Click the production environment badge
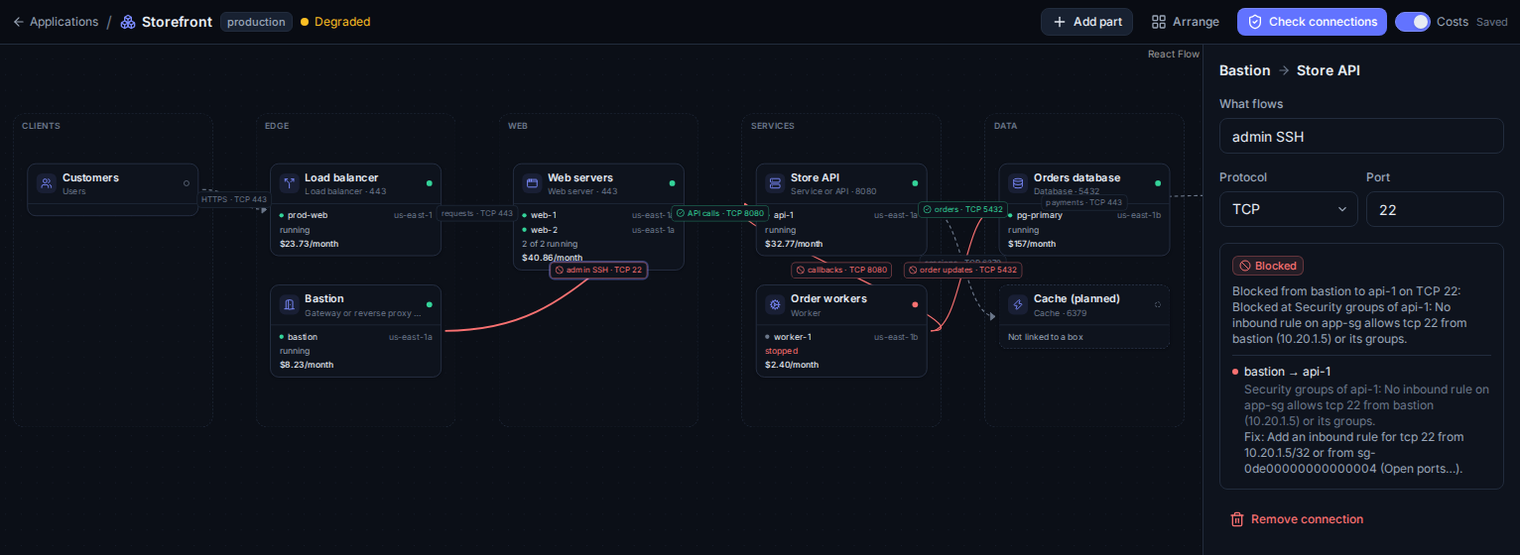This screenshot has height=555, width=1520. tap(256, 22)
